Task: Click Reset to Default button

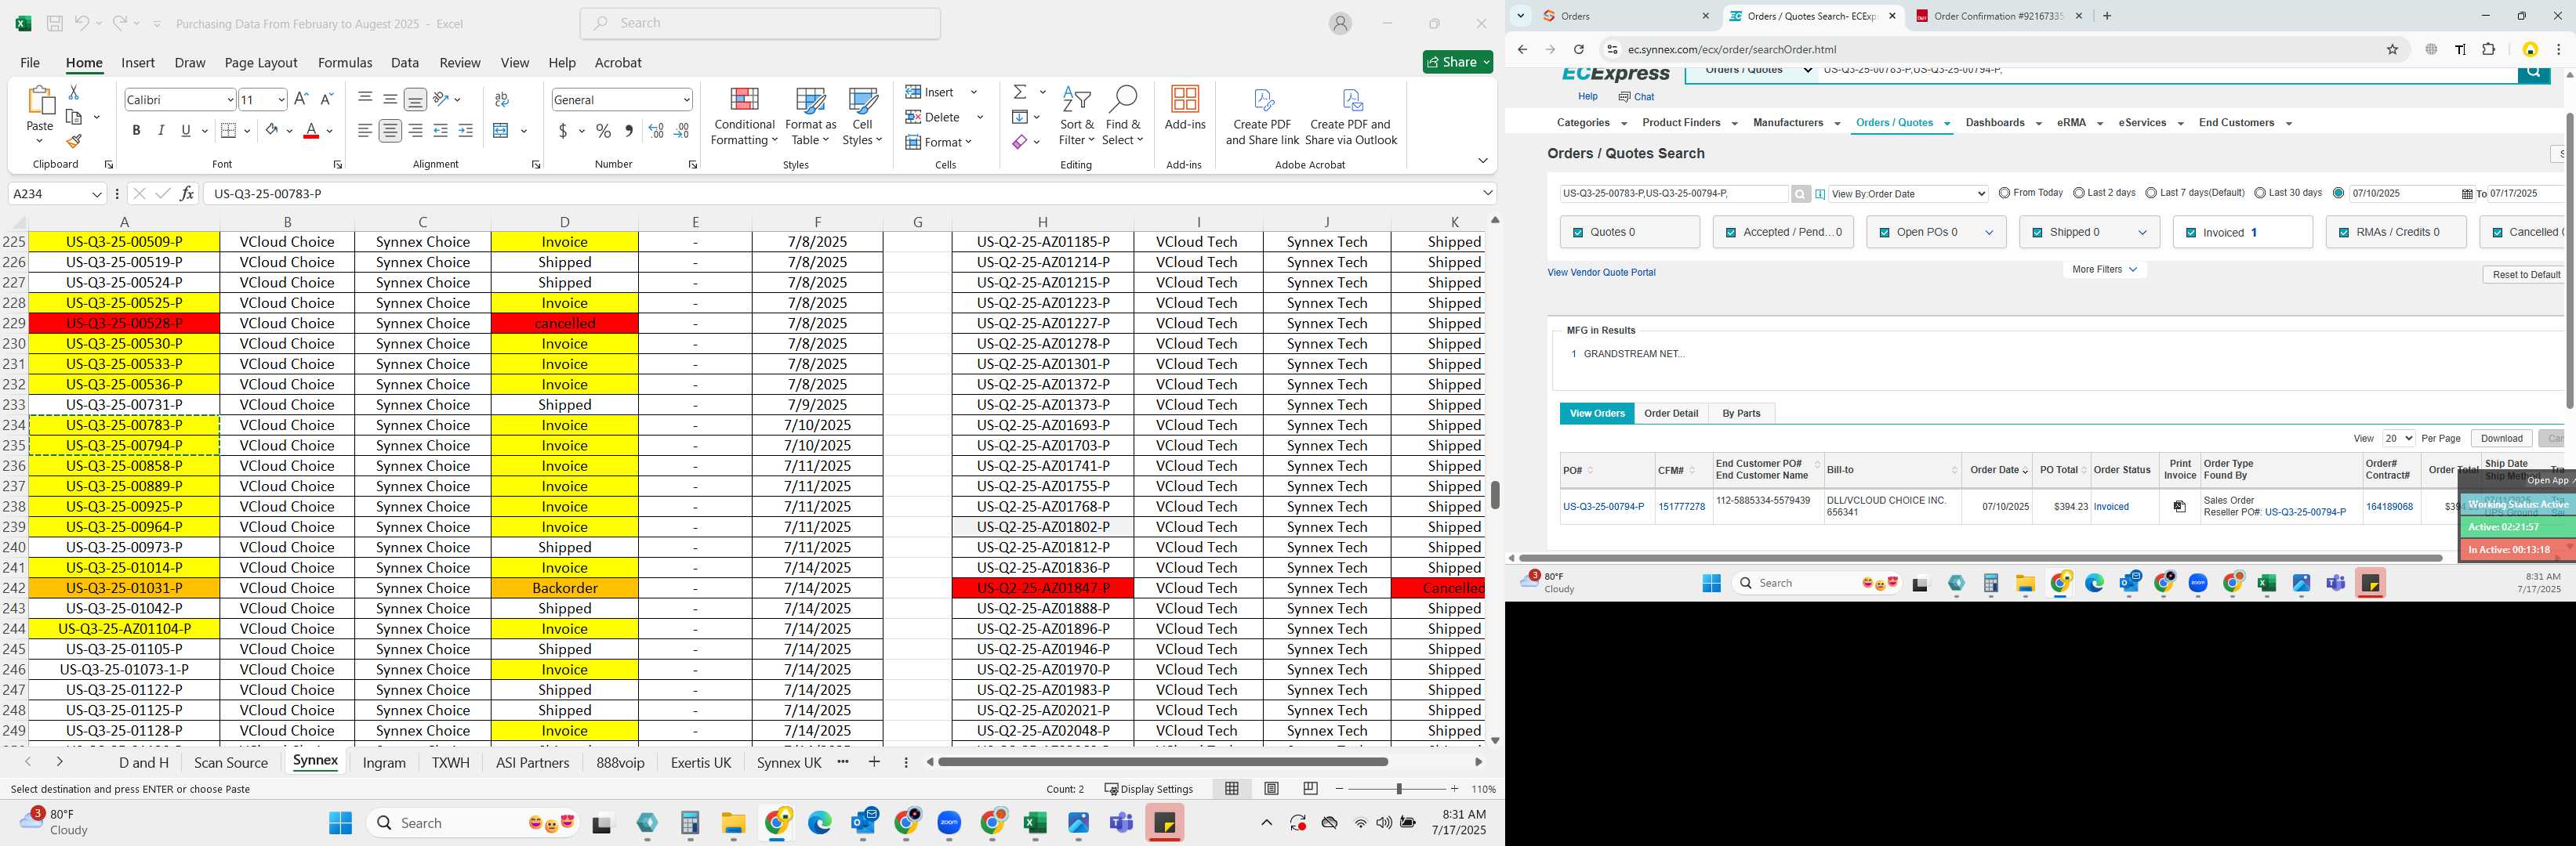Action: tap(2526, 275)
